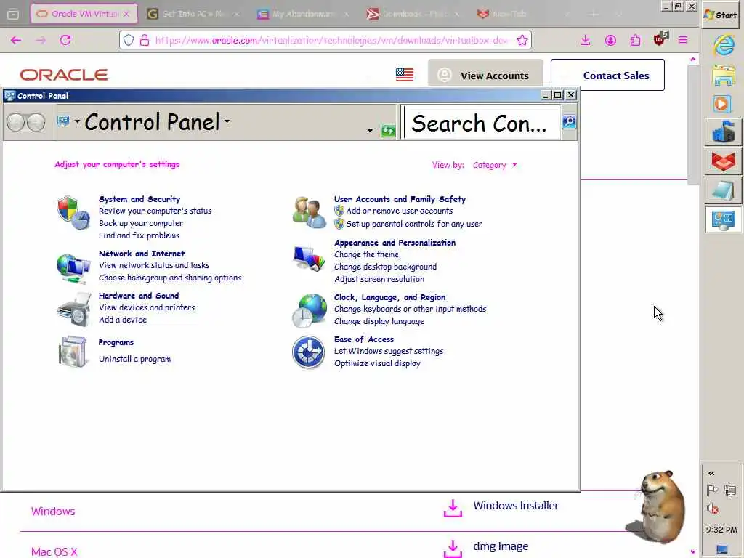This screenshot has height=558, width=744.
Task: Switch to the blue castle app in taskbar
Action: [723, 132]
